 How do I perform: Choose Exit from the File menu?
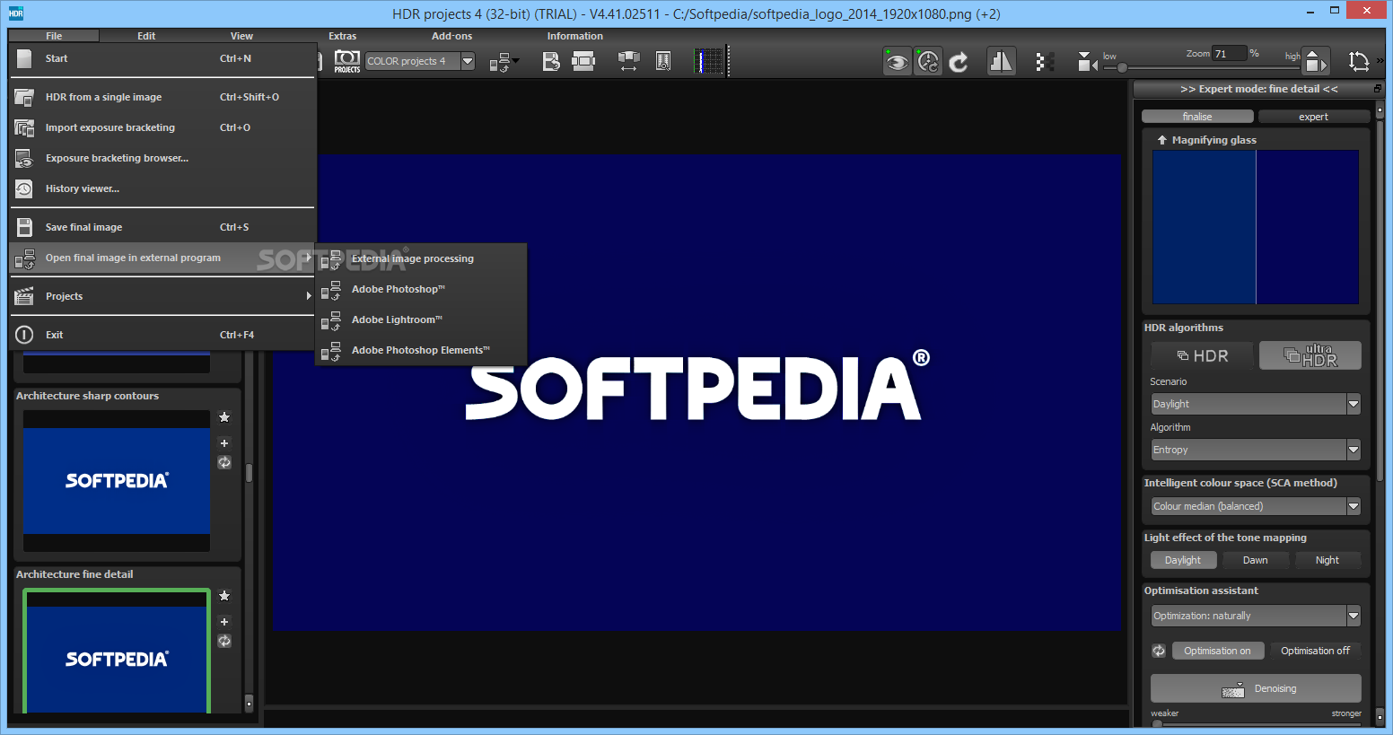(162, 335)
